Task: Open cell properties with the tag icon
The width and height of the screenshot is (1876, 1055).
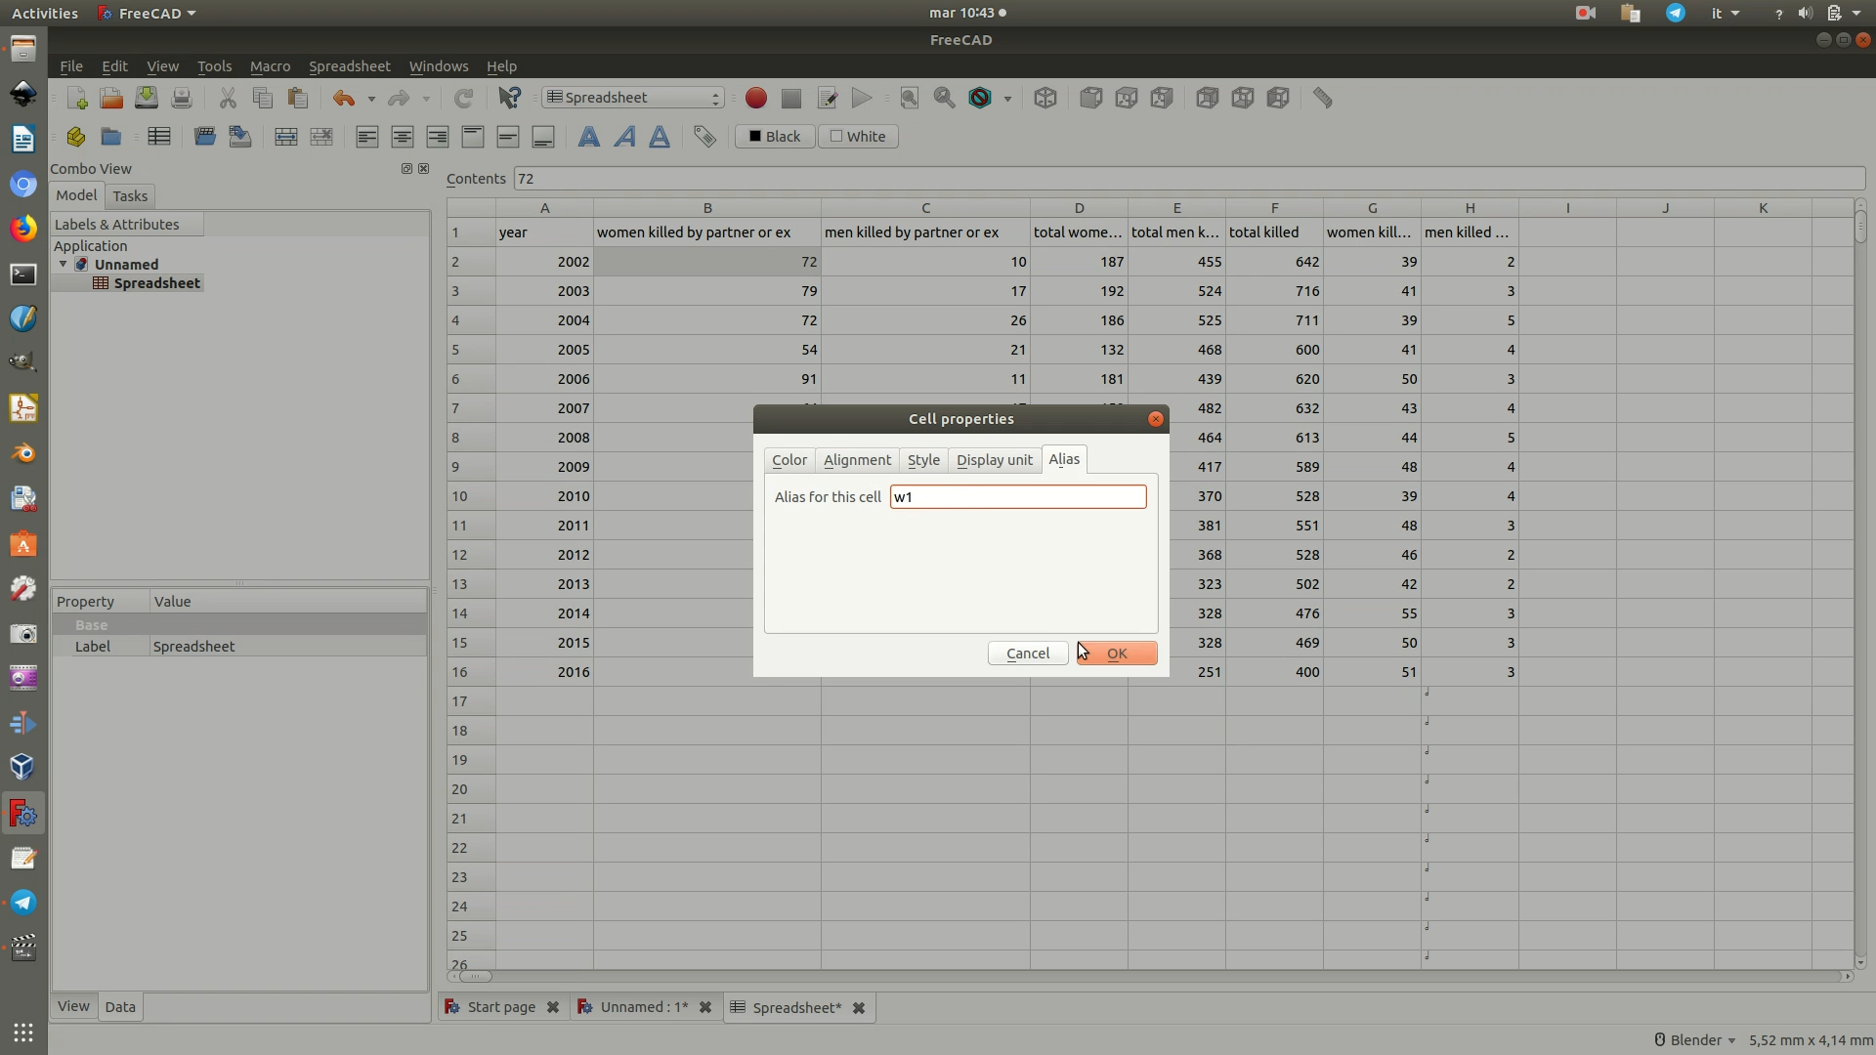Action: click(x=704, y=137)
